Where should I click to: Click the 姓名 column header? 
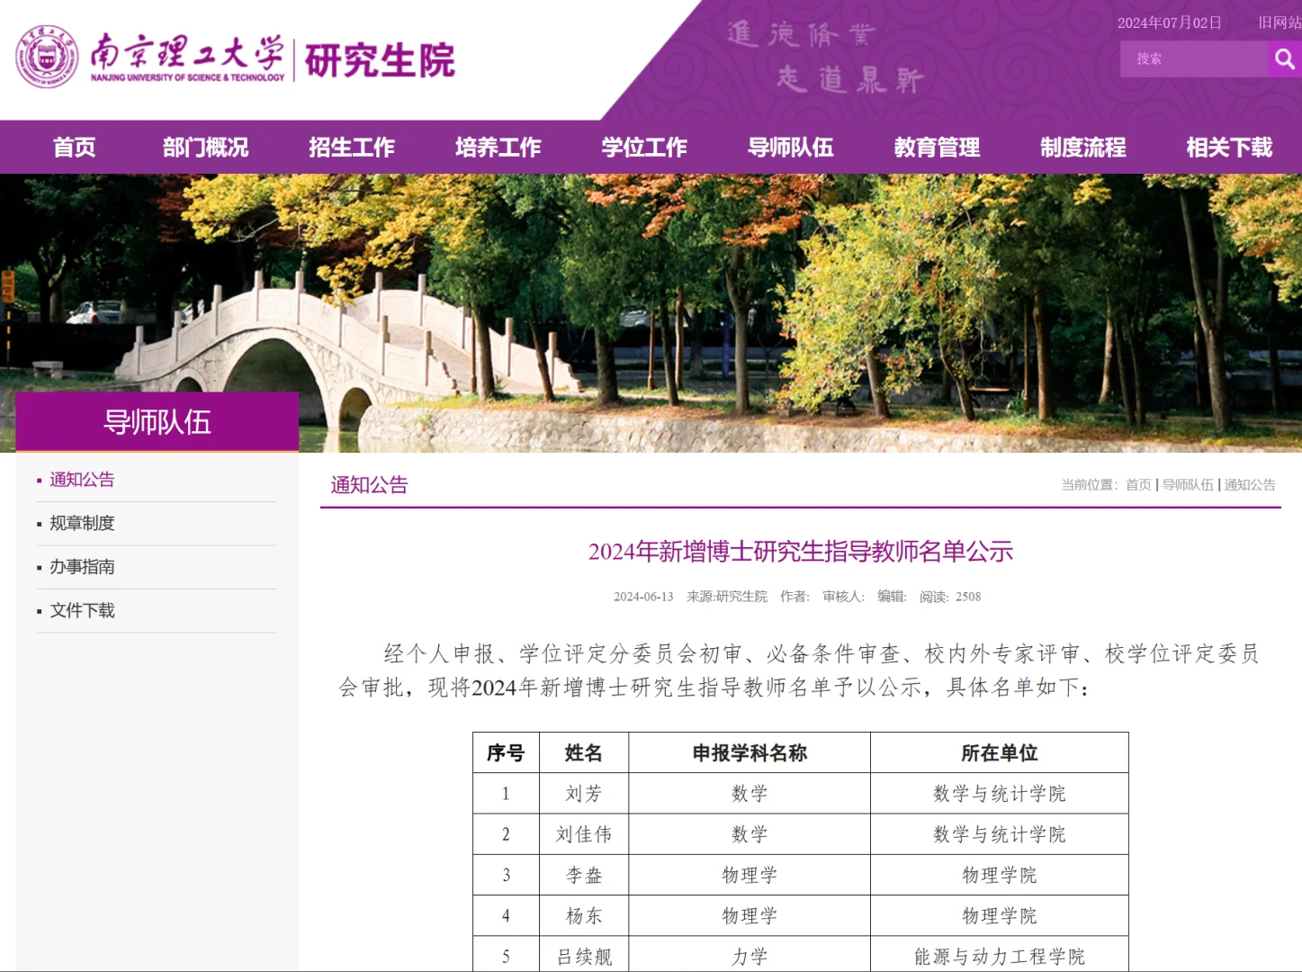coord(584,753)
